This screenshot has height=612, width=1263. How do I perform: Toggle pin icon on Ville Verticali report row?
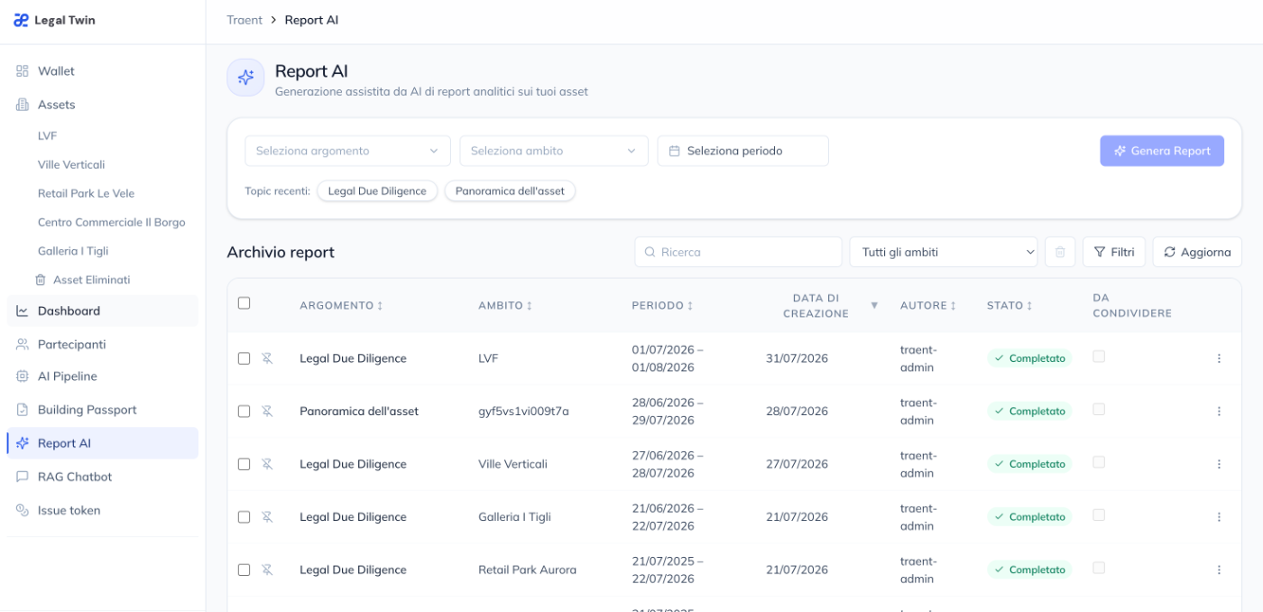[x=267, y=464]
